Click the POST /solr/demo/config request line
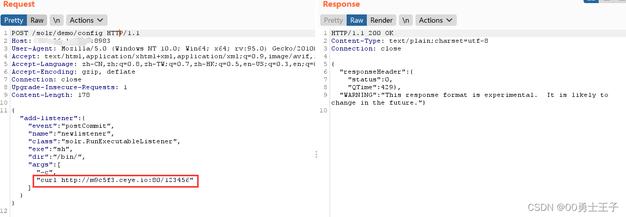 point(76,33)
